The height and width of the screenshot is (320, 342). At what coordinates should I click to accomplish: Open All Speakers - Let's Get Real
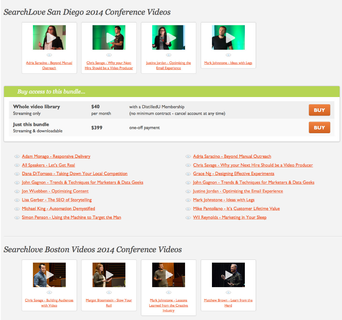pos(49,165)
